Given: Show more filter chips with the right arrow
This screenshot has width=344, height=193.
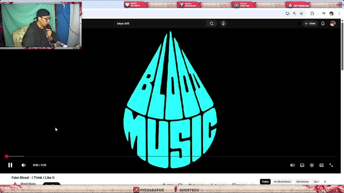Looking at the screenshot, I should pyautogui.click(x=325, y=181).
